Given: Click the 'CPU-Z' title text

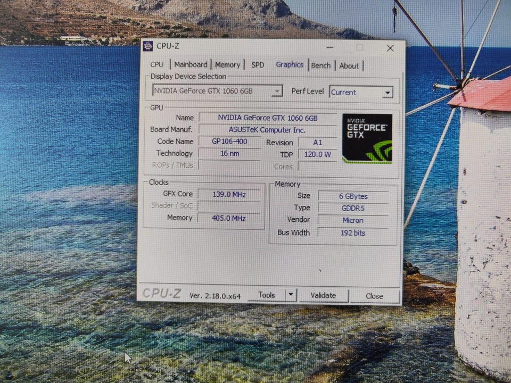Looking at the screenshot, I should click(168, 46).
